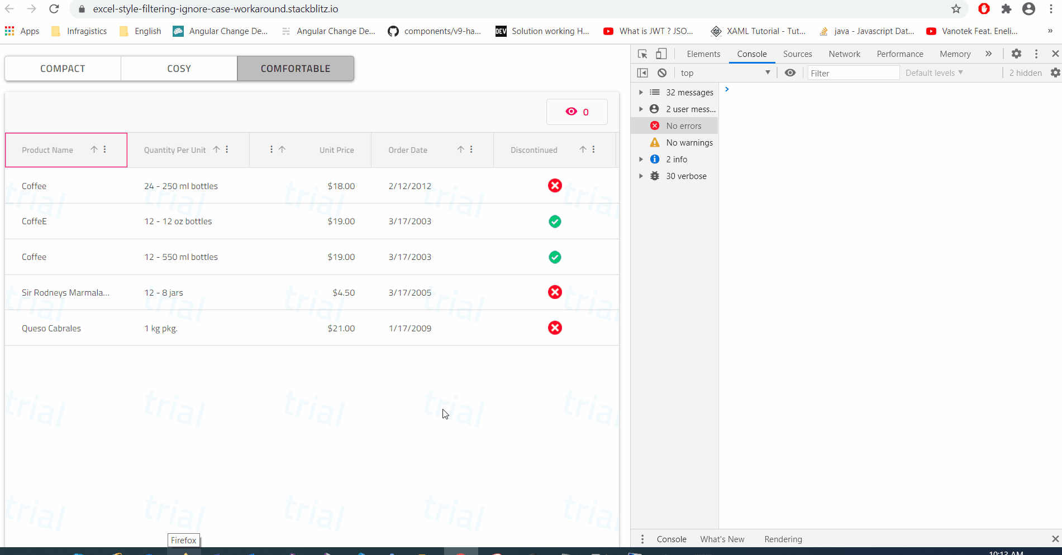Viewport: 1062px width, 555px height.
Task: Open the Apps bookmarks shortcut
Action: click(22, 31)
